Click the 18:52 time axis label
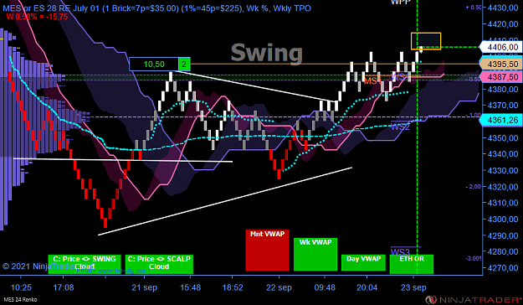 click(x=233, y=287)
